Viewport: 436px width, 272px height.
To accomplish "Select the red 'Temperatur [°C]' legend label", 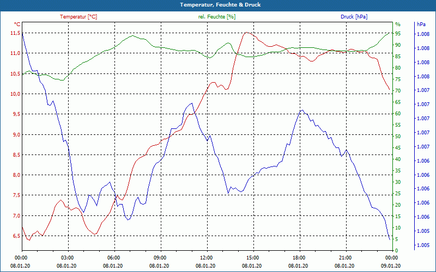I will (78, 17).
